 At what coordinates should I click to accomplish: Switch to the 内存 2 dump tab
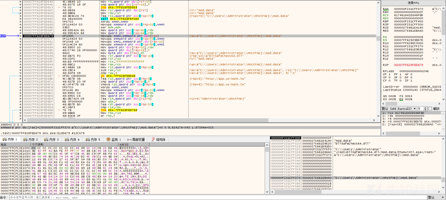pyautogui.click(x=31, y=140)
